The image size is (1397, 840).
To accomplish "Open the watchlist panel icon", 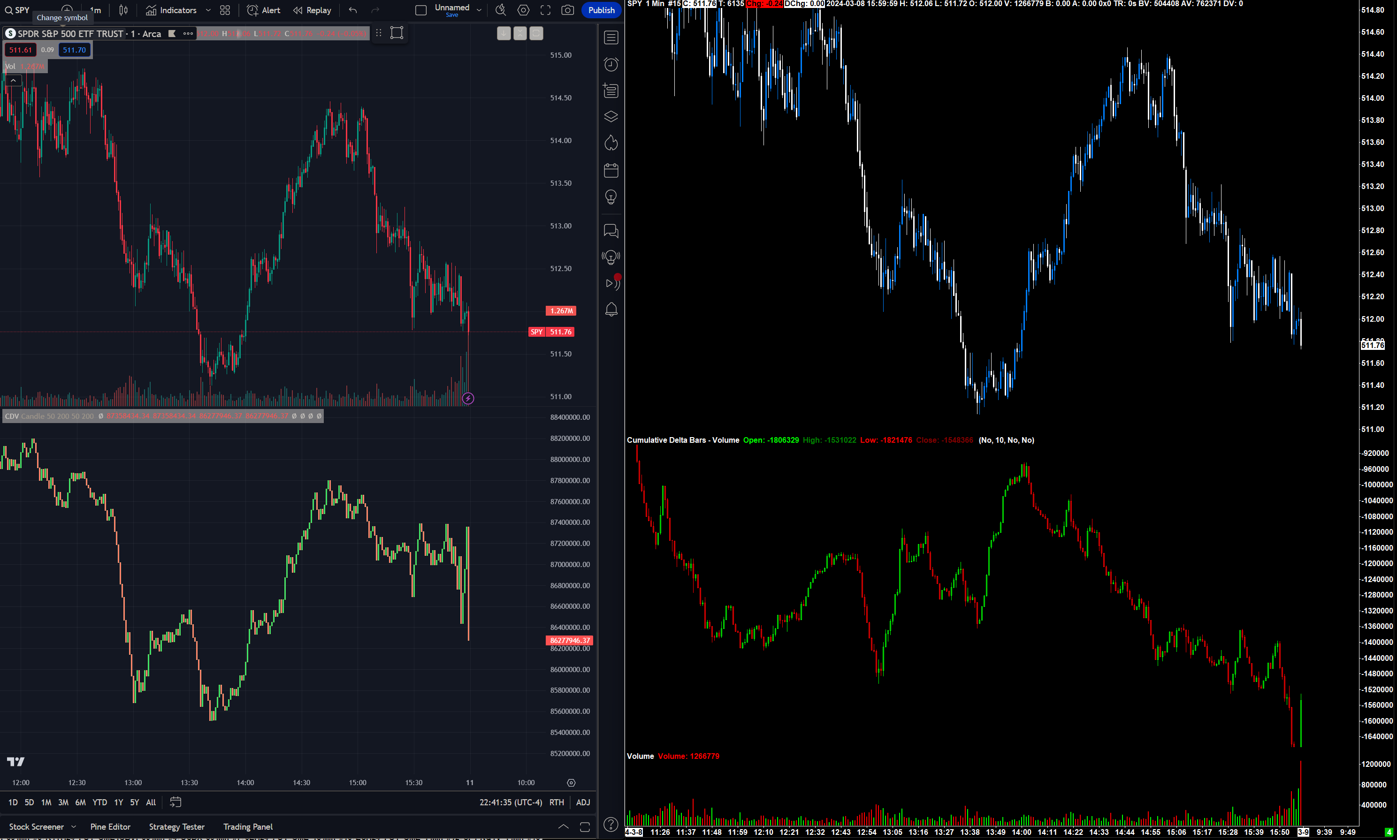I will (611, 38).
